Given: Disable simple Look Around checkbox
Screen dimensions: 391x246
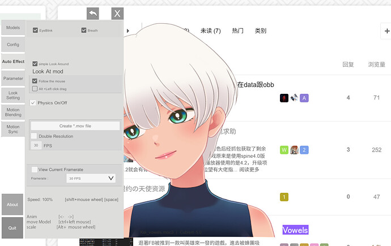Looking at the screenshot, I should pos(35,64).
